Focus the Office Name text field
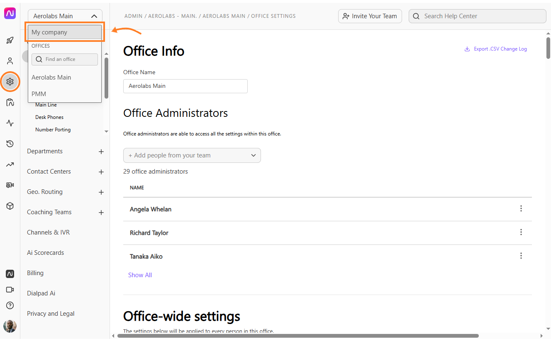The image size is (551, 341). tap(185, 86)
